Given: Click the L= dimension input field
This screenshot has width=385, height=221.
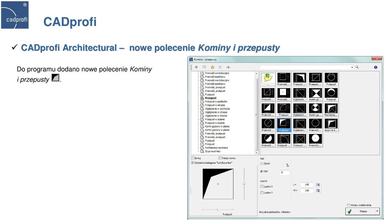Looking at the screenshot, I should (307, 185).
